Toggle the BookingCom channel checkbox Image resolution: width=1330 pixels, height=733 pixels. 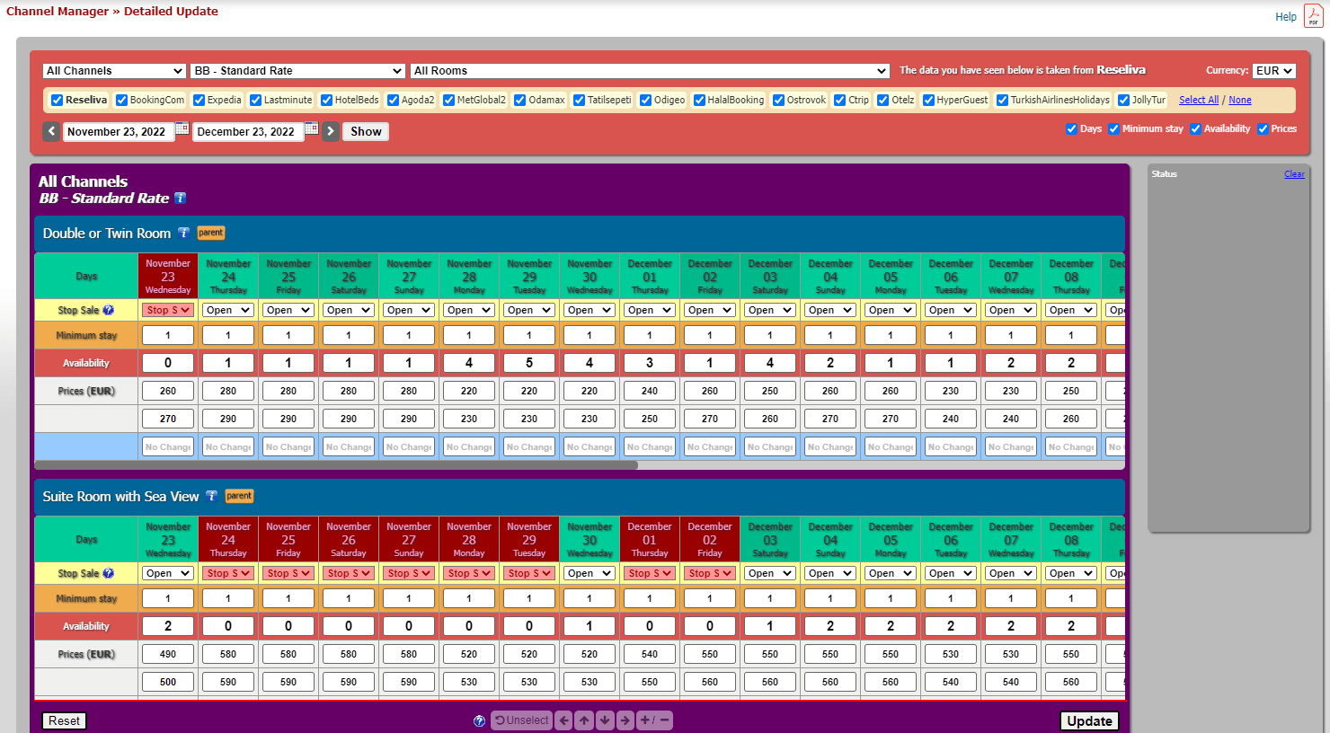(121, 101)
